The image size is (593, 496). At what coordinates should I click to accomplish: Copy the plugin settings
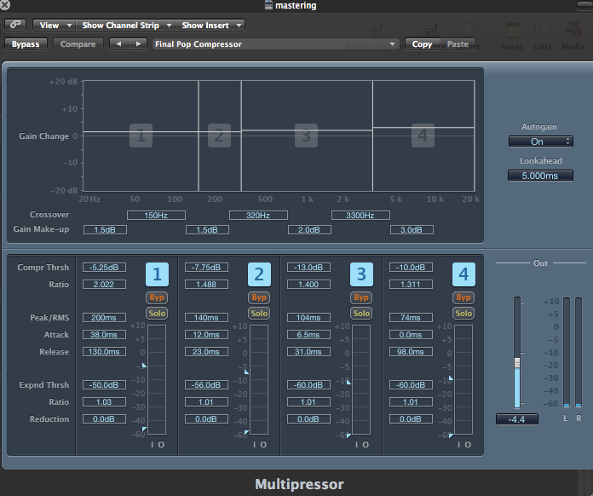pyautogui.click(x=423, y=43)
